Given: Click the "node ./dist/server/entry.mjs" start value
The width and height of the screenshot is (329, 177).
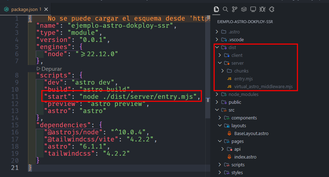Looking at the screenshot, I should (138, 97).
